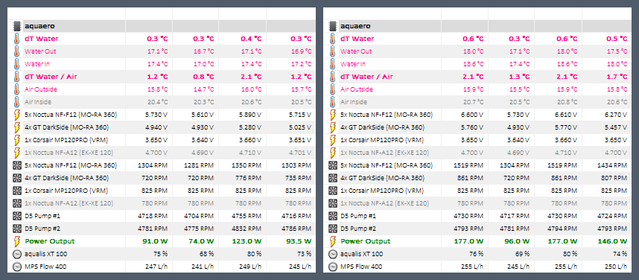This screenshot has width=639, height=280.
Task: Click the 247 L/h MPS Flow value
Action: pyautogui.click(x=156, y=267)
